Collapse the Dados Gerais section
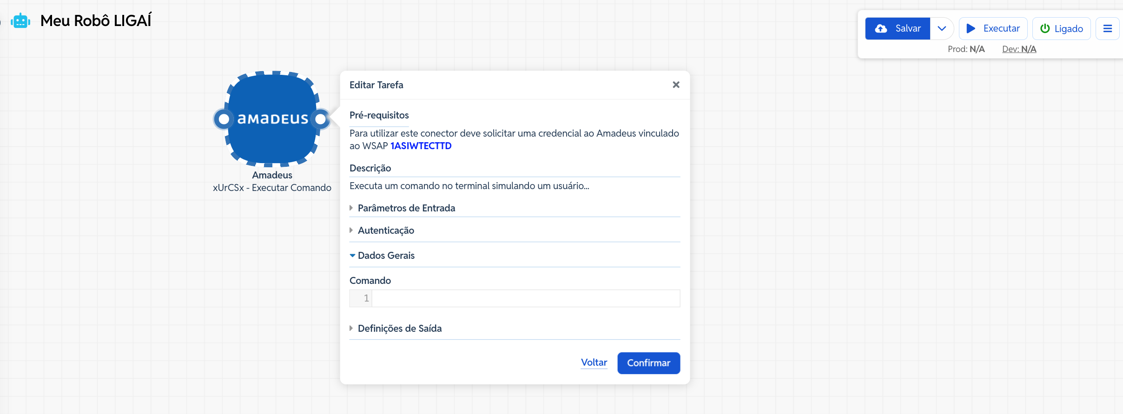 point(515,256)
